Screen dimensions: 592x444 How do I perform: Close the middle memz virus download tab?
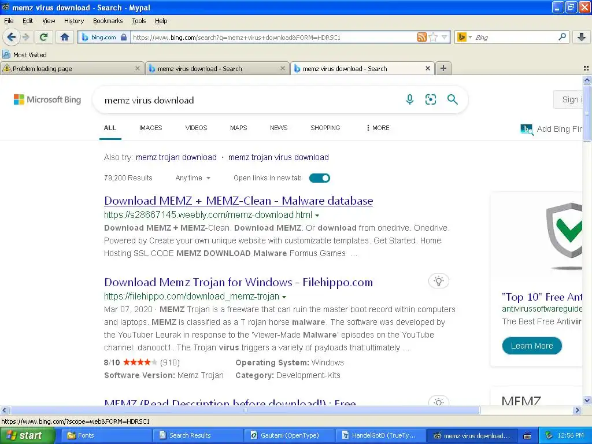tap(282, 68)
